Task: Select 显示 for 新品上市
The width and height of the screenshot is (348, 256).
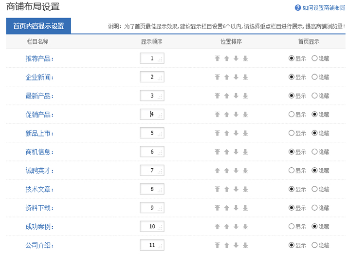Action: coord(292,133)
